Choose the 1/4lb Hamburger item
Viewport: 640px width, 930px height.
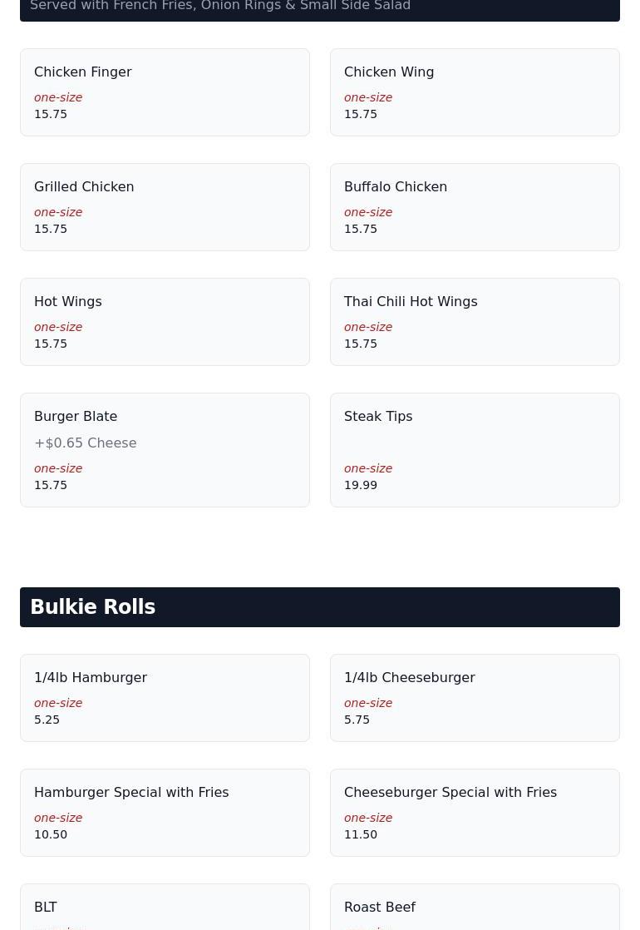[x=165, y=698]
